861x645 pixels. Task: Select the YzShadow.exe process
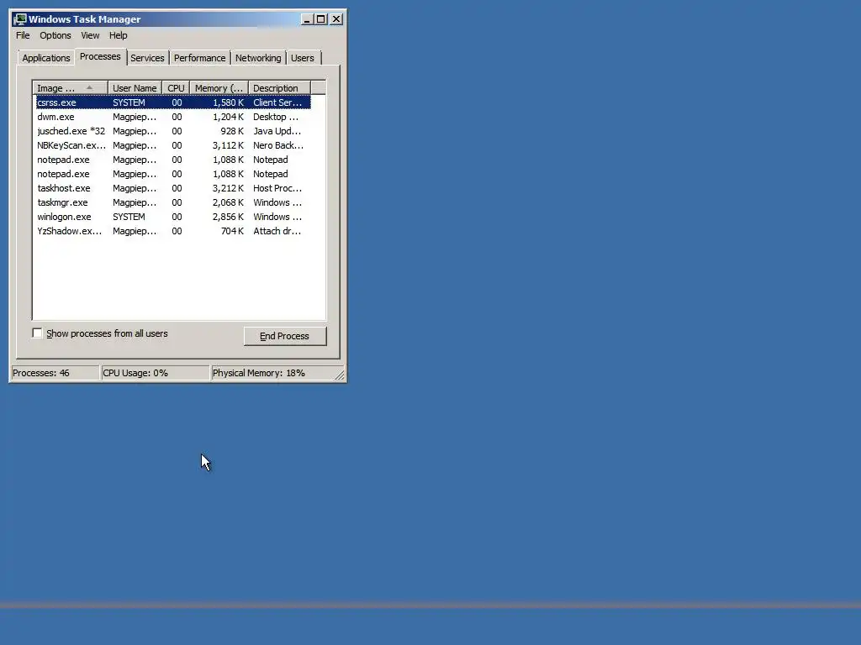point(173,231)
